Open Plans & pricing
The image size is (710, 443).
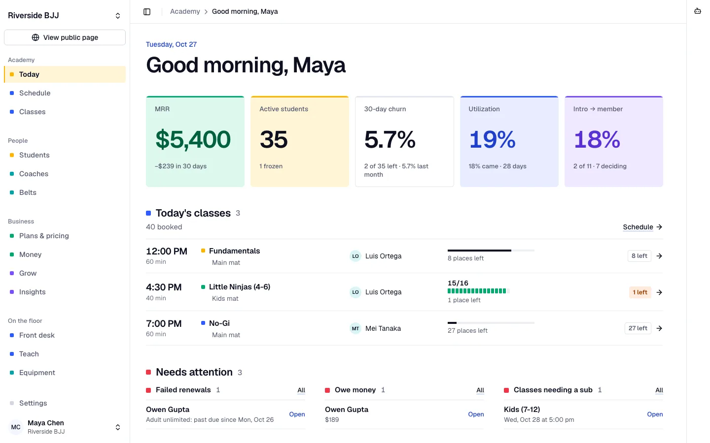[65, 236]
